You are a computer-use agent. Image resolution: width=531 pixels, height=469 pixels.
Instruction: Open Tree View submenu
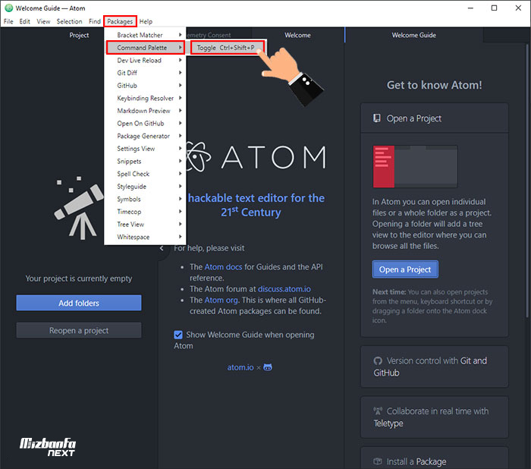tap(145, 225)
